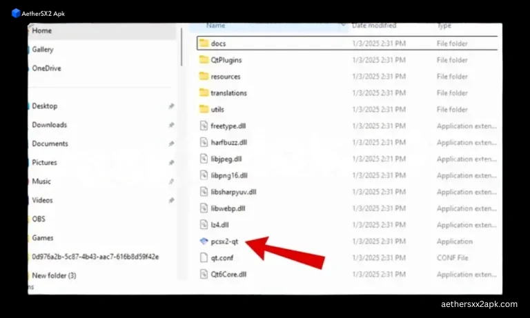This screenshot has width=530, height=318.
Task: Click the pin icon beside Videos
Action: 171,201
